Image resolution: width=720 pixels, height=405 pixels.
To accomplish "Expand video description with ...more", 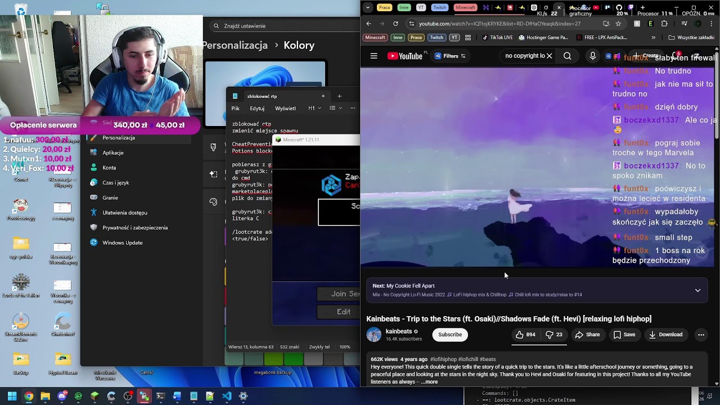I will coord(429,382).
